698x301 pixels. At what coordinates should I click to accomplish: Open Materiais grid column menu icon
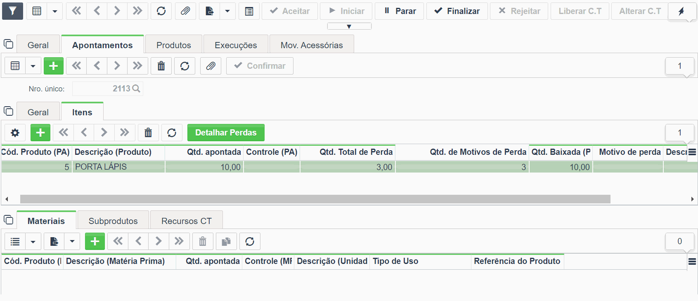tap(692, 261)
